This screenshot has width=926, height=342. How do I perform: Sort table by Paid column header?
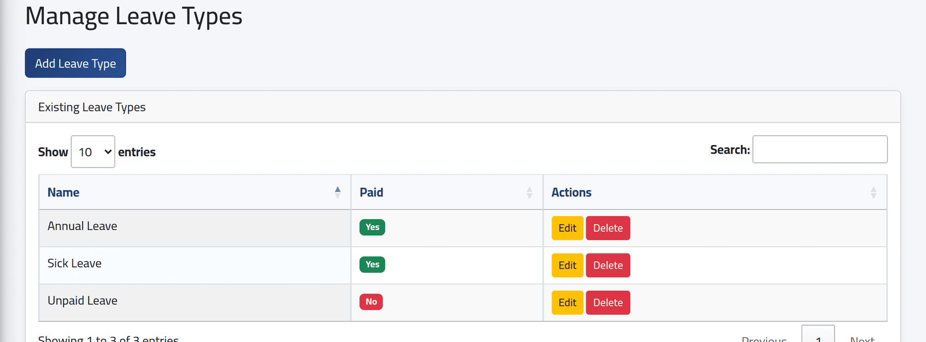(x=447, y=192)
